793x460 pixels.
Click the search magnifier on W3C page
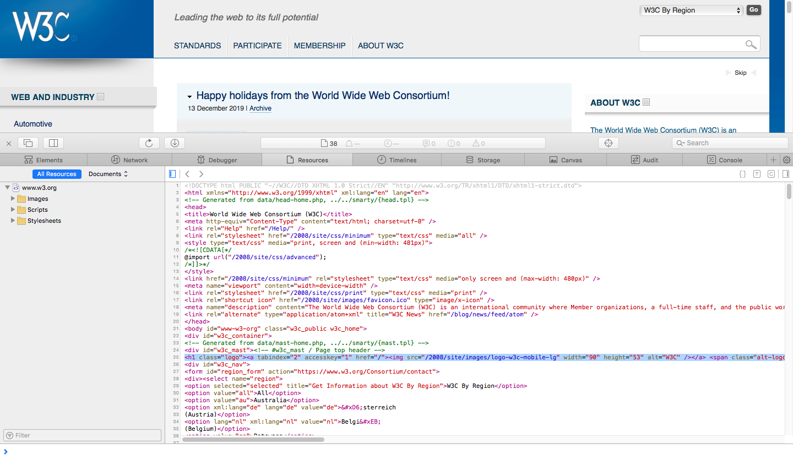751,44
